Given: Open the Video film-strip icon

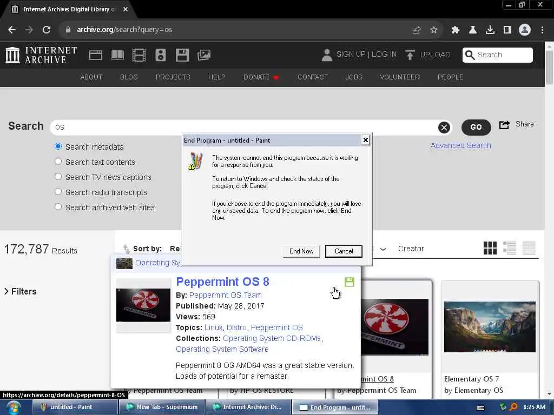Looking at the screenshot, I should [139, 55].
